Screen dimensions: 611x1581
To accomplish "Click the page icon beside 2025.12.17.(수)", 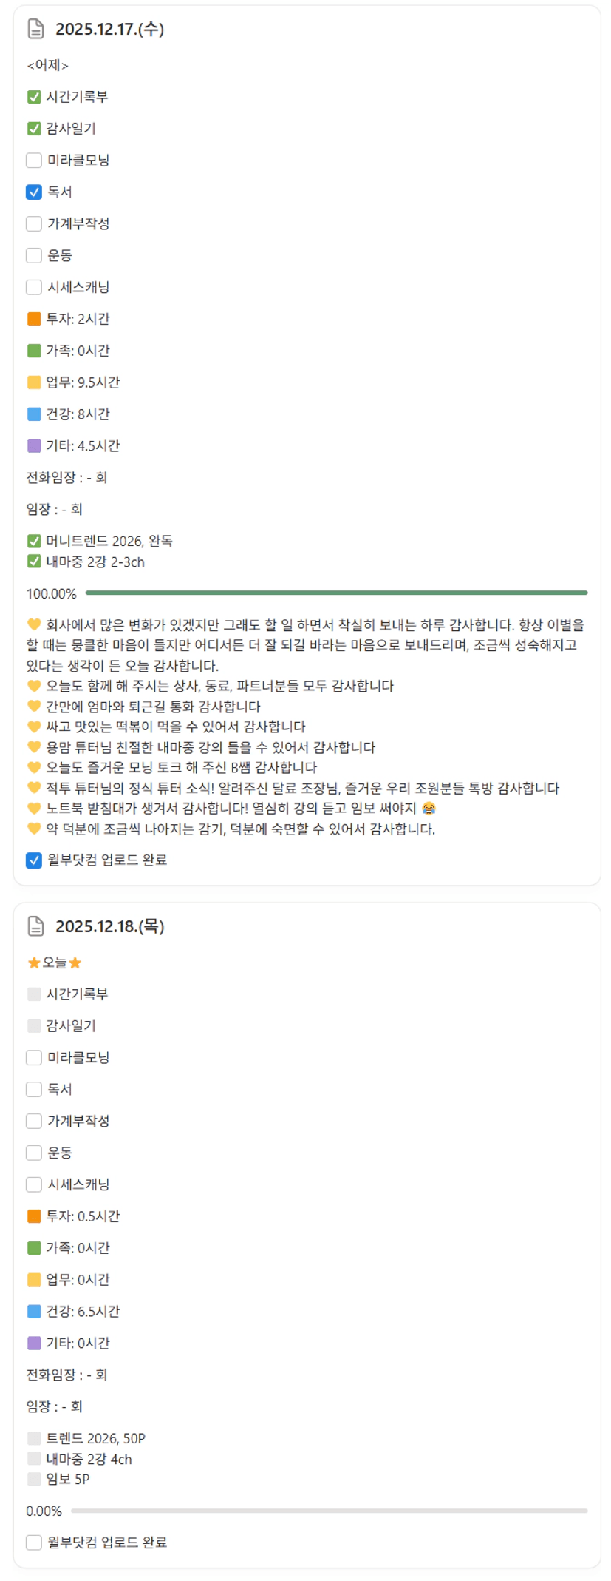I will (35, 29).
